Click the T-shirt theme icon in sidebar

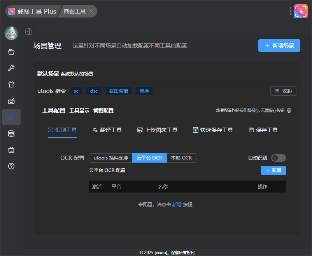coord(11,84)
